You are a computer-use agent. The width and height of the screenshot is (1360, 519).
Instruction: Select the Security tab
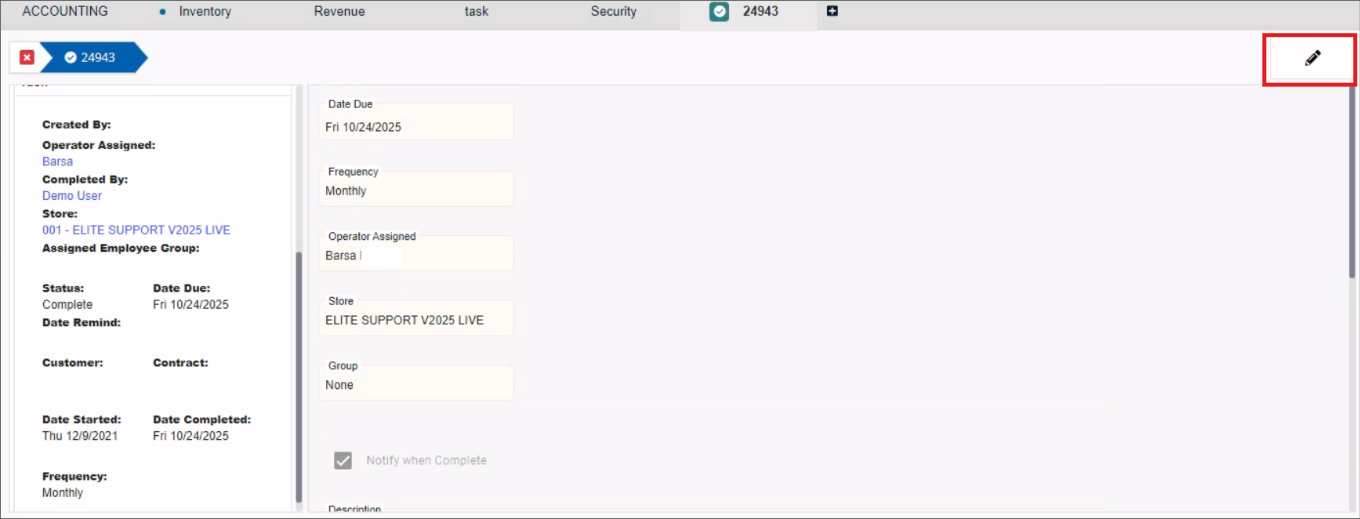[613, 12]
